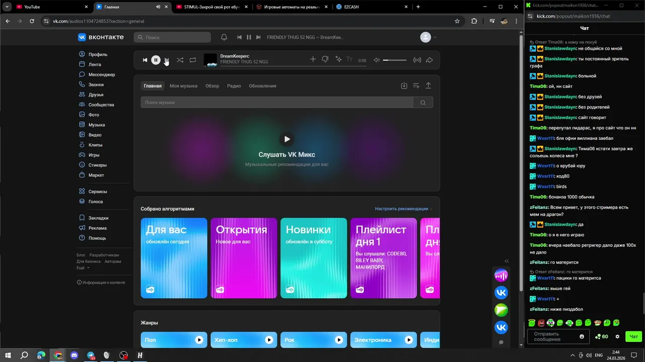Adjust the VK player volume slider
This screenshot has width=645, height=362.
pos(395,60)
